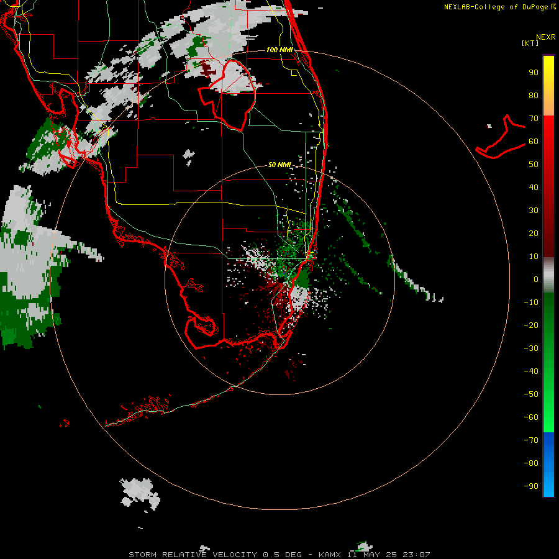Click the -90 value on velocity scale
Image resolution: width=559 pixels, height=559 pixels.
531,486
